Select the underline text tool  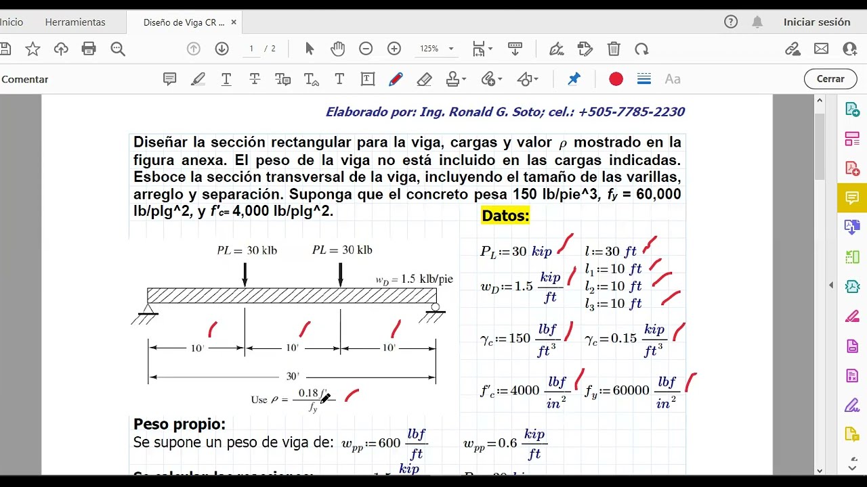[x=226, y=79]
